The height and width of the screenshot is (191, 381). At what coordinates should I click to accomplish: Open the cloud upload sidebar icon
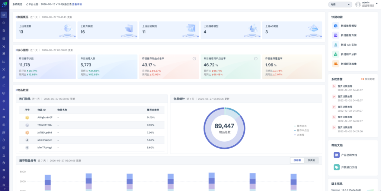point(4,23)
